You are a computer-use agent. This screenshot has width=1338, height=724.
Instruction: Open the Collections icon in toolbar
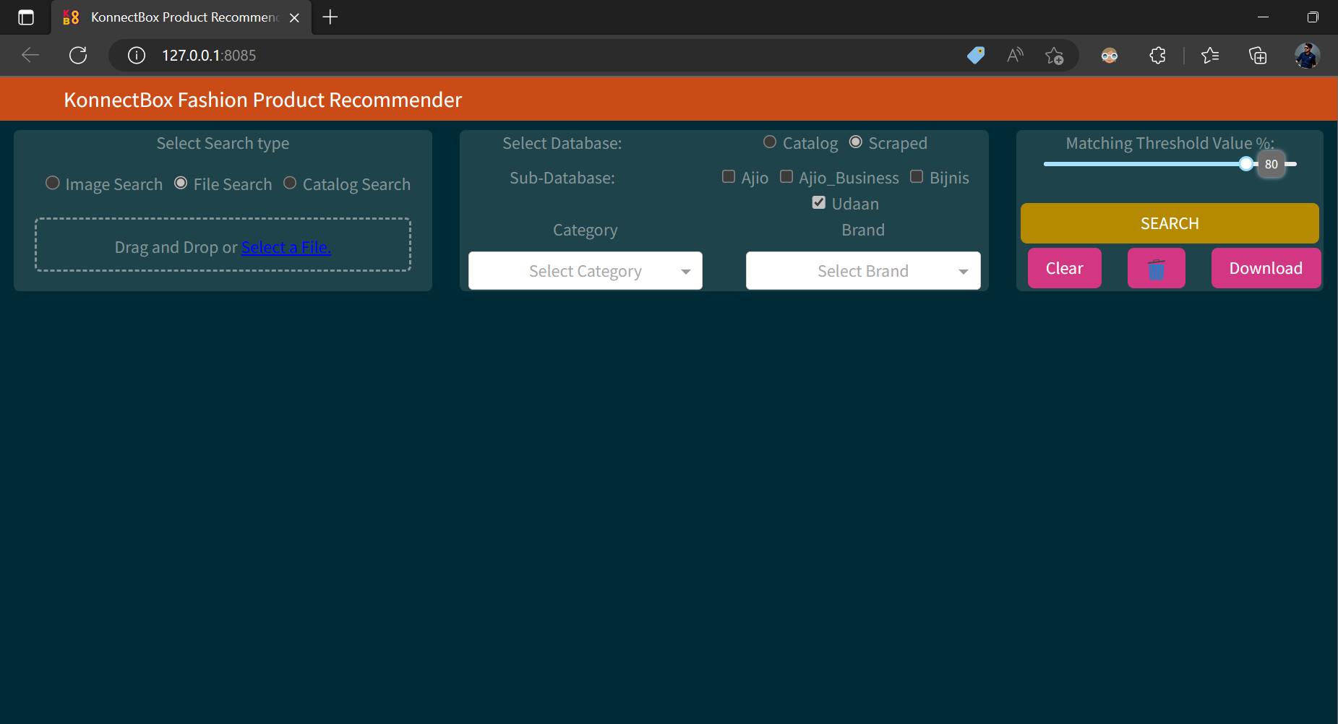coord(1258,56)
